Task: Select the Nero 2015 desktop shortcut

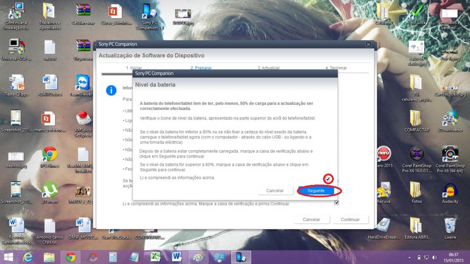Action: click(383, 157)
